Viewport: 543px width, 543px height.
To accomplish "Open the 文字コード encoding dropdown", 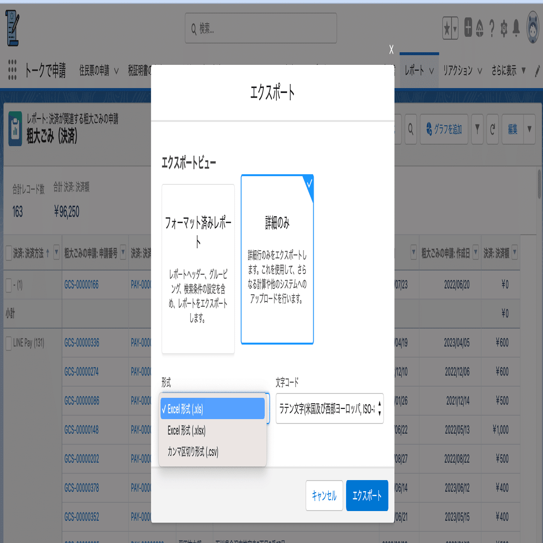I will pyautogui.click(x=330, y=408).
